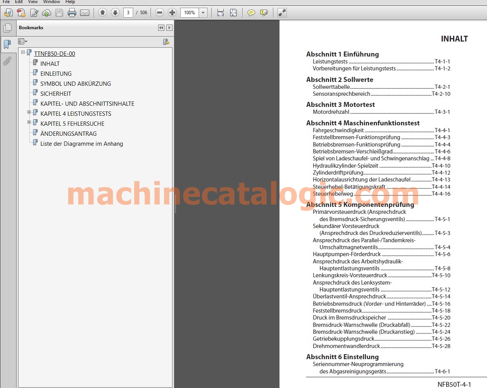Open the Help menu
487x388 pixels.
point(70,2)
